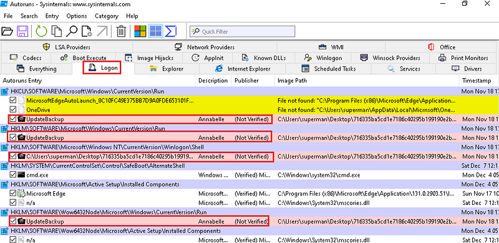Click the Copy toolbar icon
This screenshot has height=243, width=499.
click(x=57, y=31)
